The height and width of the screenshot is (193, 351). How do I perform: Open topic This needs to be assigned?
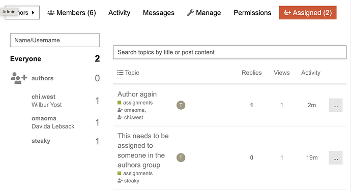[143, 150]
